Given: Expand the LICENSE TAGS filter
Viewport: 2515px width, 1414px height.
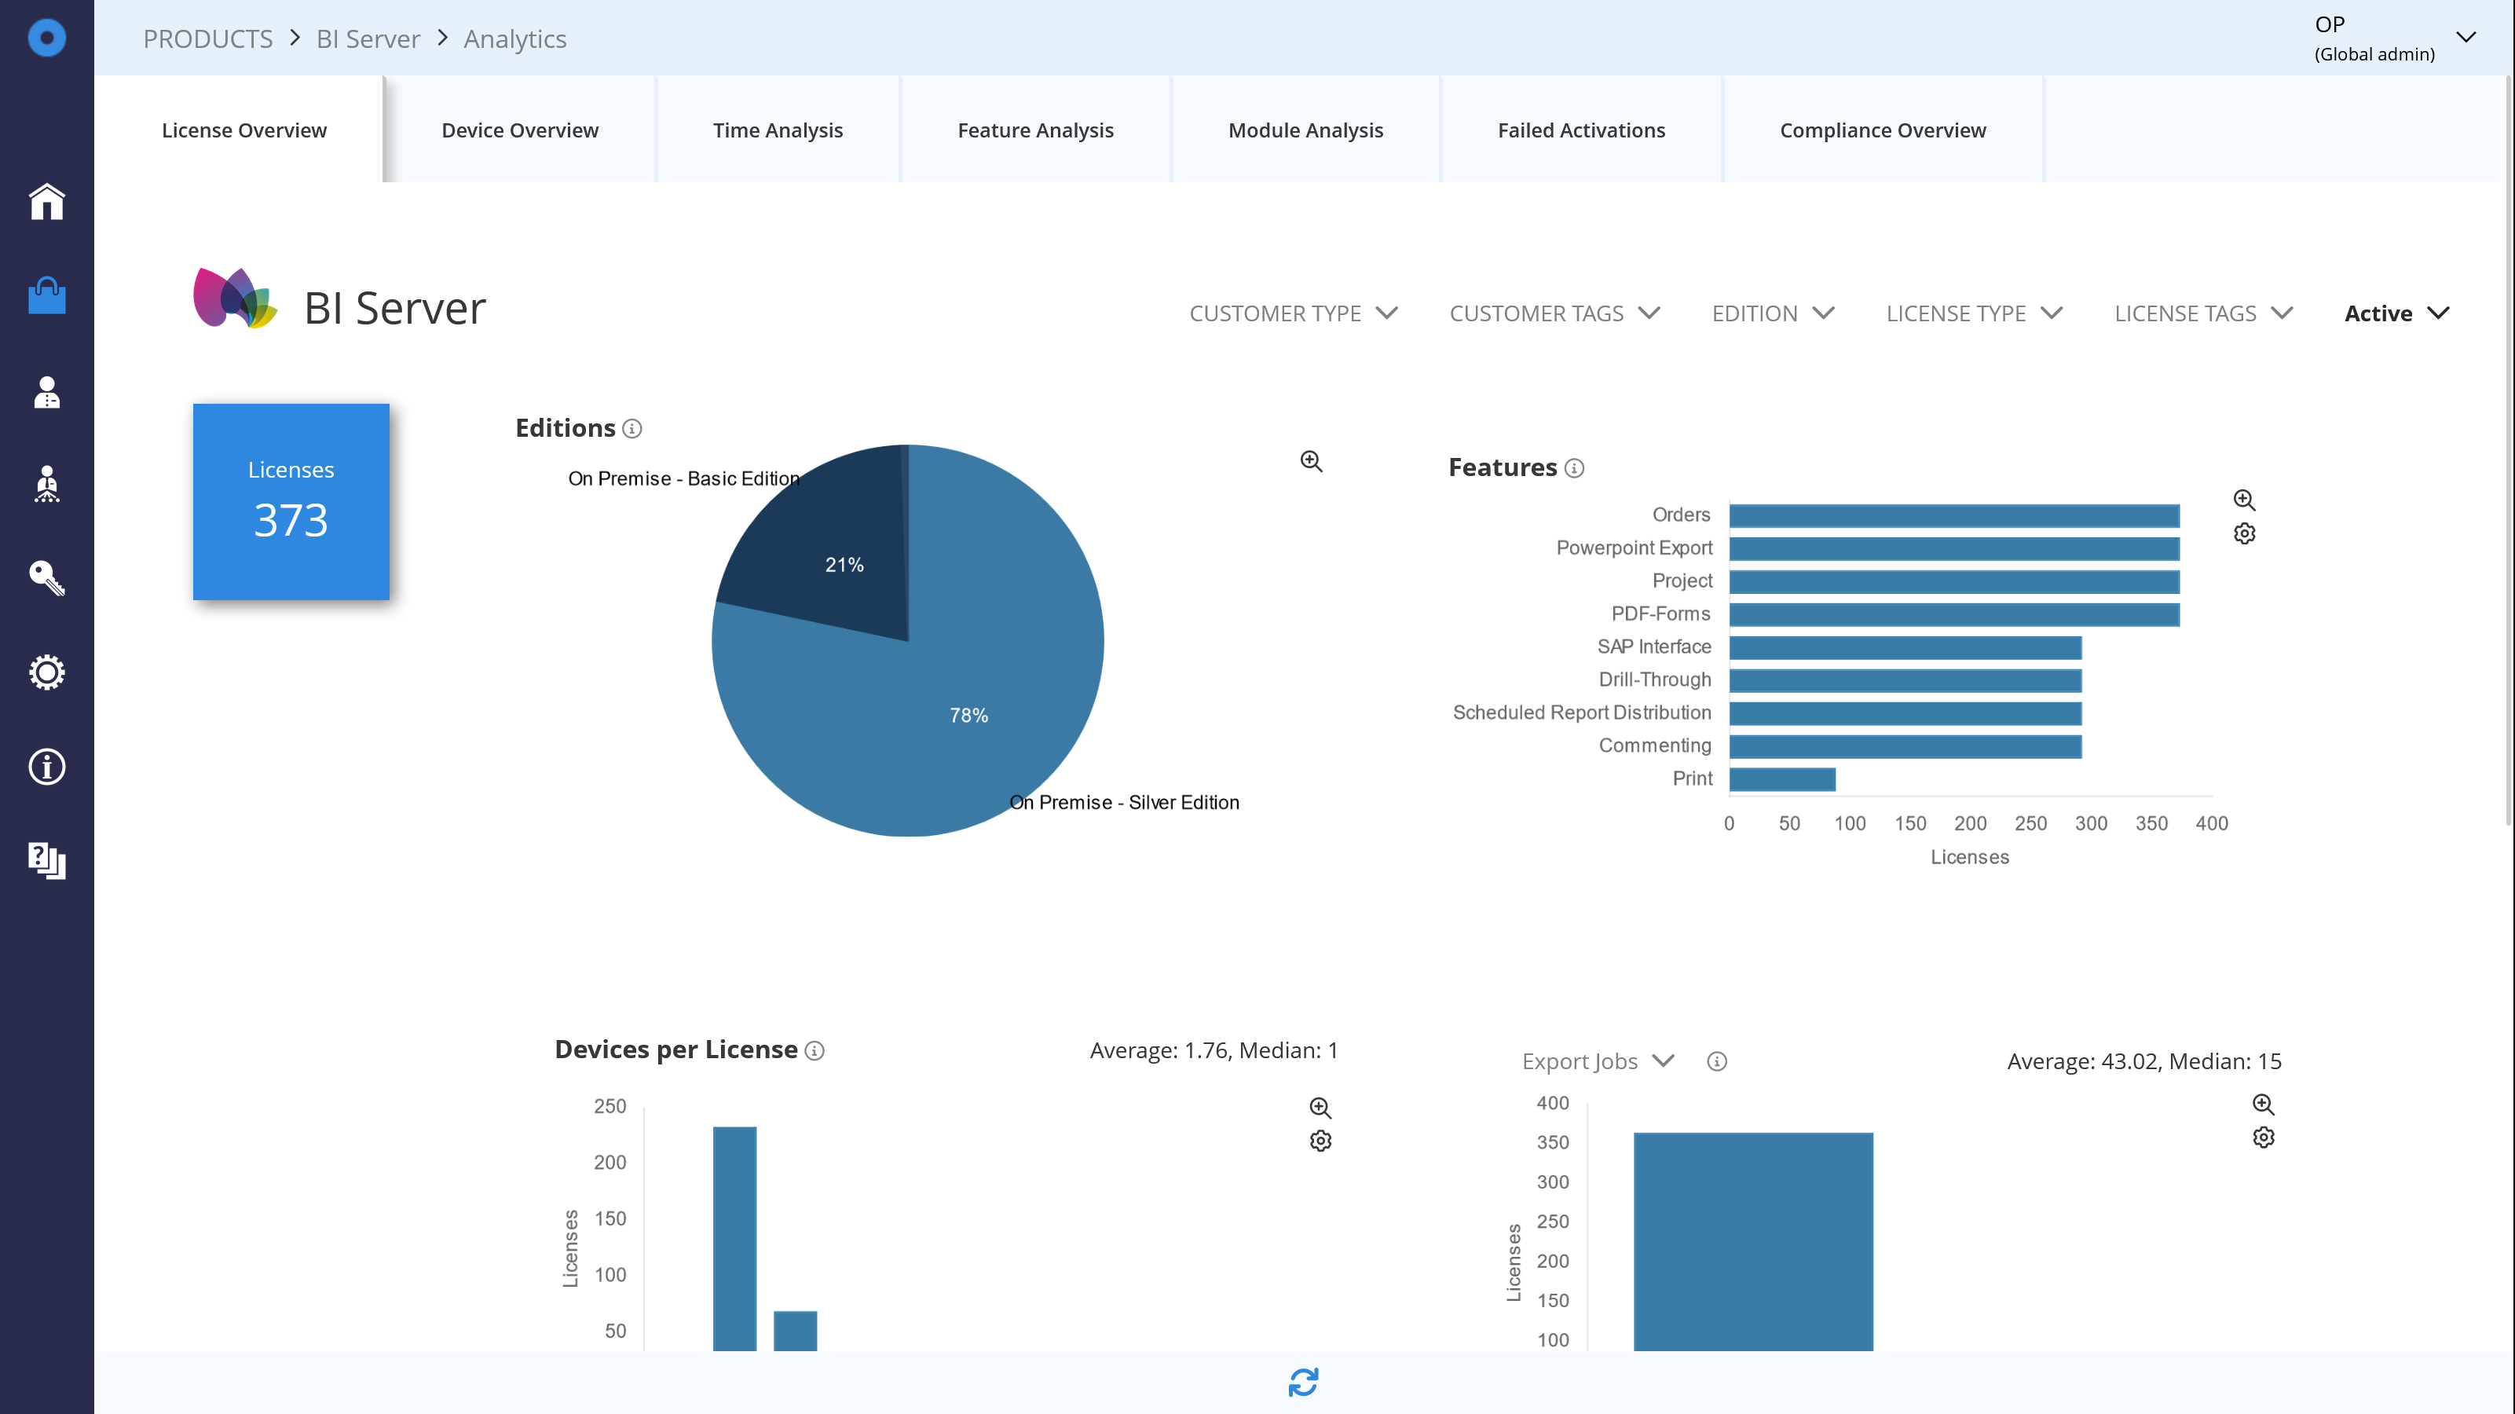Looking at the screenshot, I should [2203, 313].
